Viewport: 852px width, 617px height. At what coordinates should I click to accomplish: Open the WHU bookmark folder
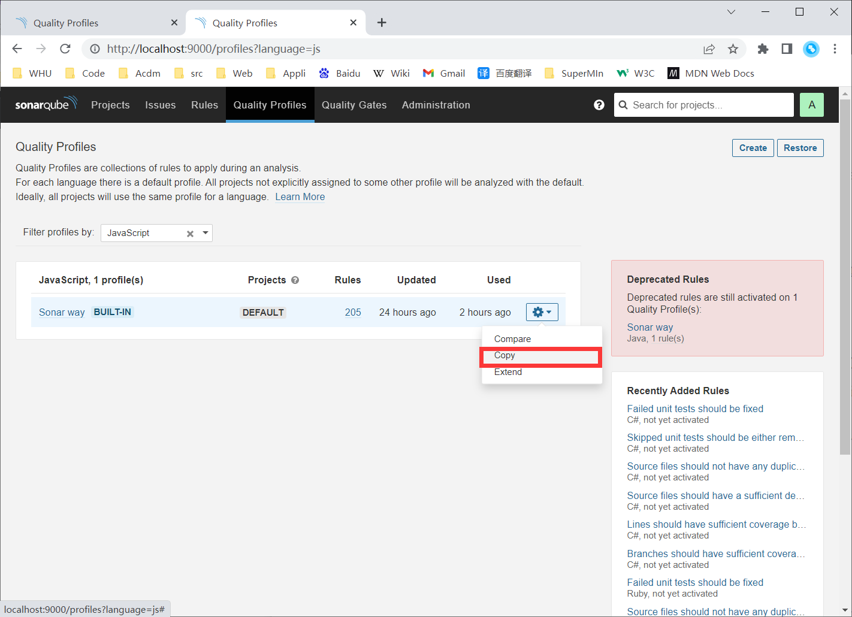click(32, 73)
